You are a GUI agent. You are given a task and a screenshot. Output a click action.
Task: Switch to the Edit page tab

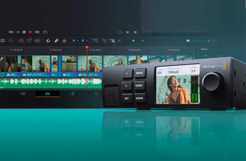pyautogui.click(x=47, y=94)
